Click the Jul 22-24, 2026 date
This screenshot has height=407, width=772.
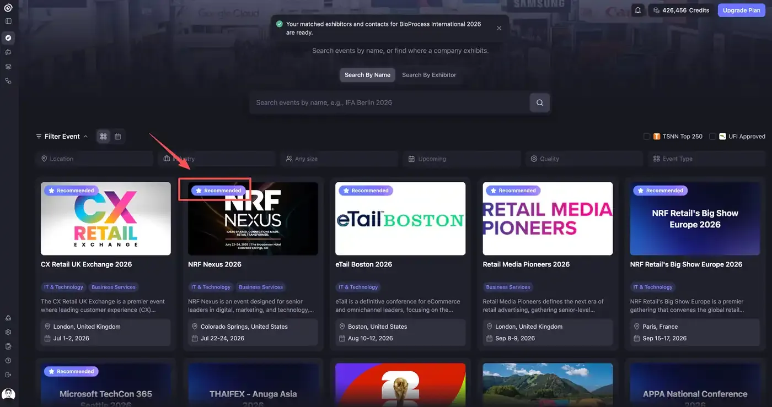pos(222,338)
